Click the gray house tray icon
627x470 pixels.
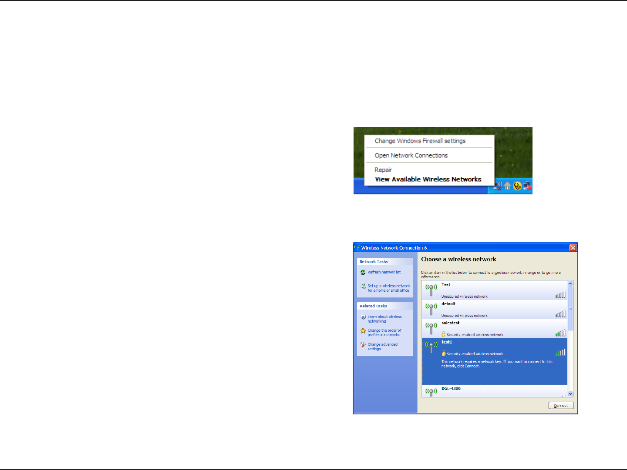pos(508,186)
